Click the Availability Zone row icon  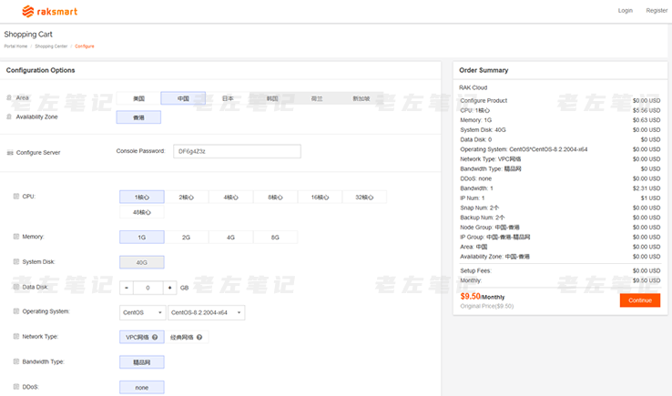pos(9,117)
